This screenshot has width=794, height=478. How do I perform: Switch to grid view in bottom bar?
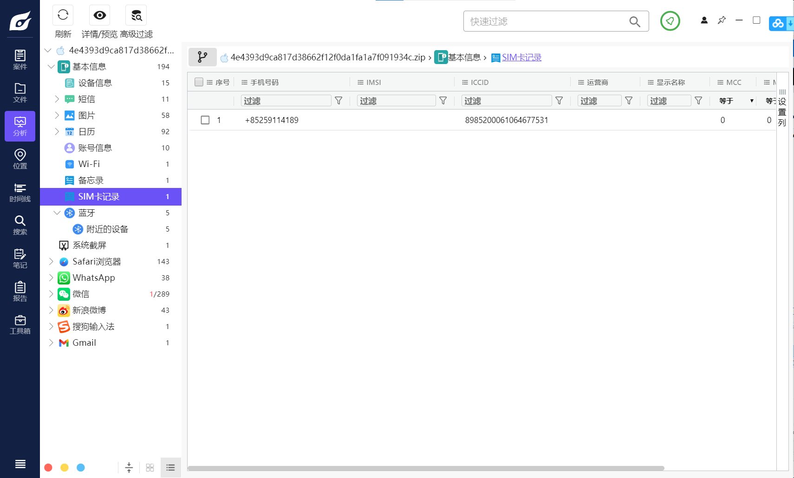150,467
